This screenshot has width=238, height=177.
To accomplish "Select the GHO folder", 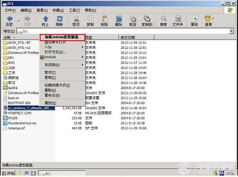I will 9,63.
